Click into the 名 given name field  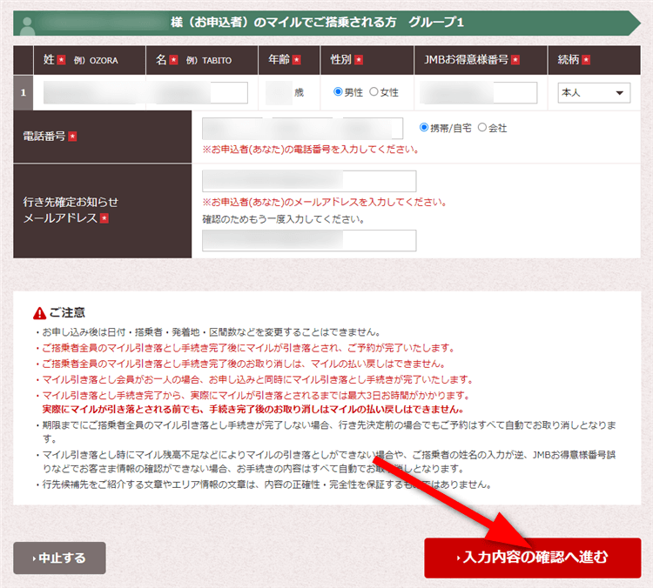pyautogui.click(x=202, y=93)
